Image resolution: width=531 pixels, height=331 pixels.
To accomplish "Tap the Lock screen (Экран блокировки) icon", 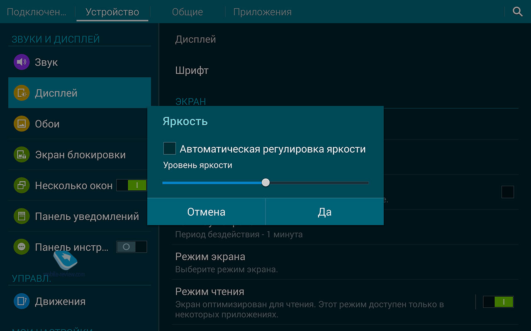I will tap(22, 155).
